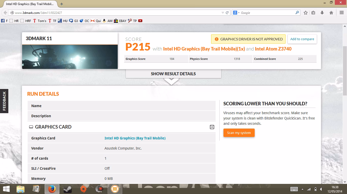347x194 pixels.
Task: Reload the page with the refresh icon
Action: pyautogui.click(x=227, y=13)
